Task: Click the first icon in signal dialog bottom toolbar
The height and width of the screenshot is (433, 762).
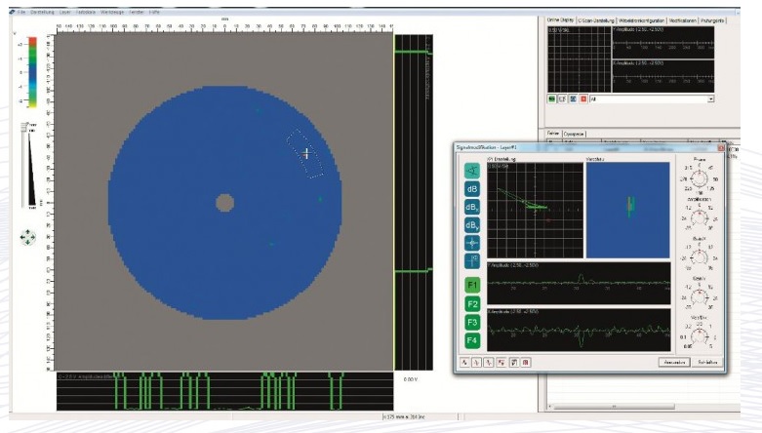Action: pos(465,363)
